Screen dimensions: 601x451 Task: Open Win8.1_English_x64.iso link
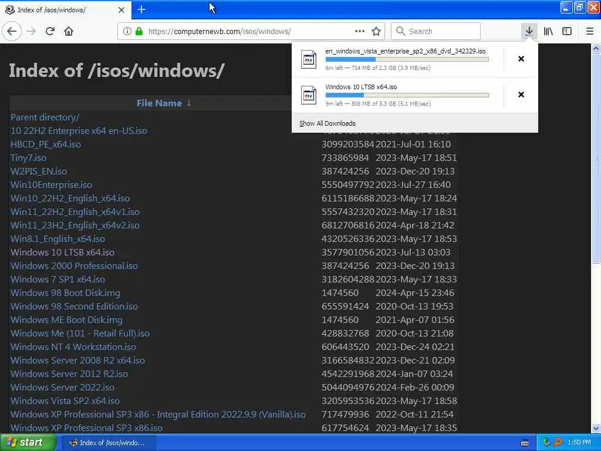(x=58, y=239)
